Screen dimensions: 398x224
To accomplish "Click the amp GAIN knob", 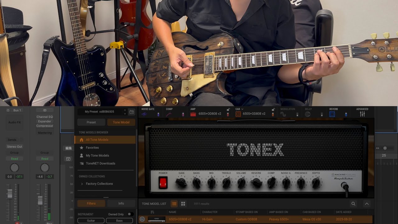I will (x=181, y=183).
